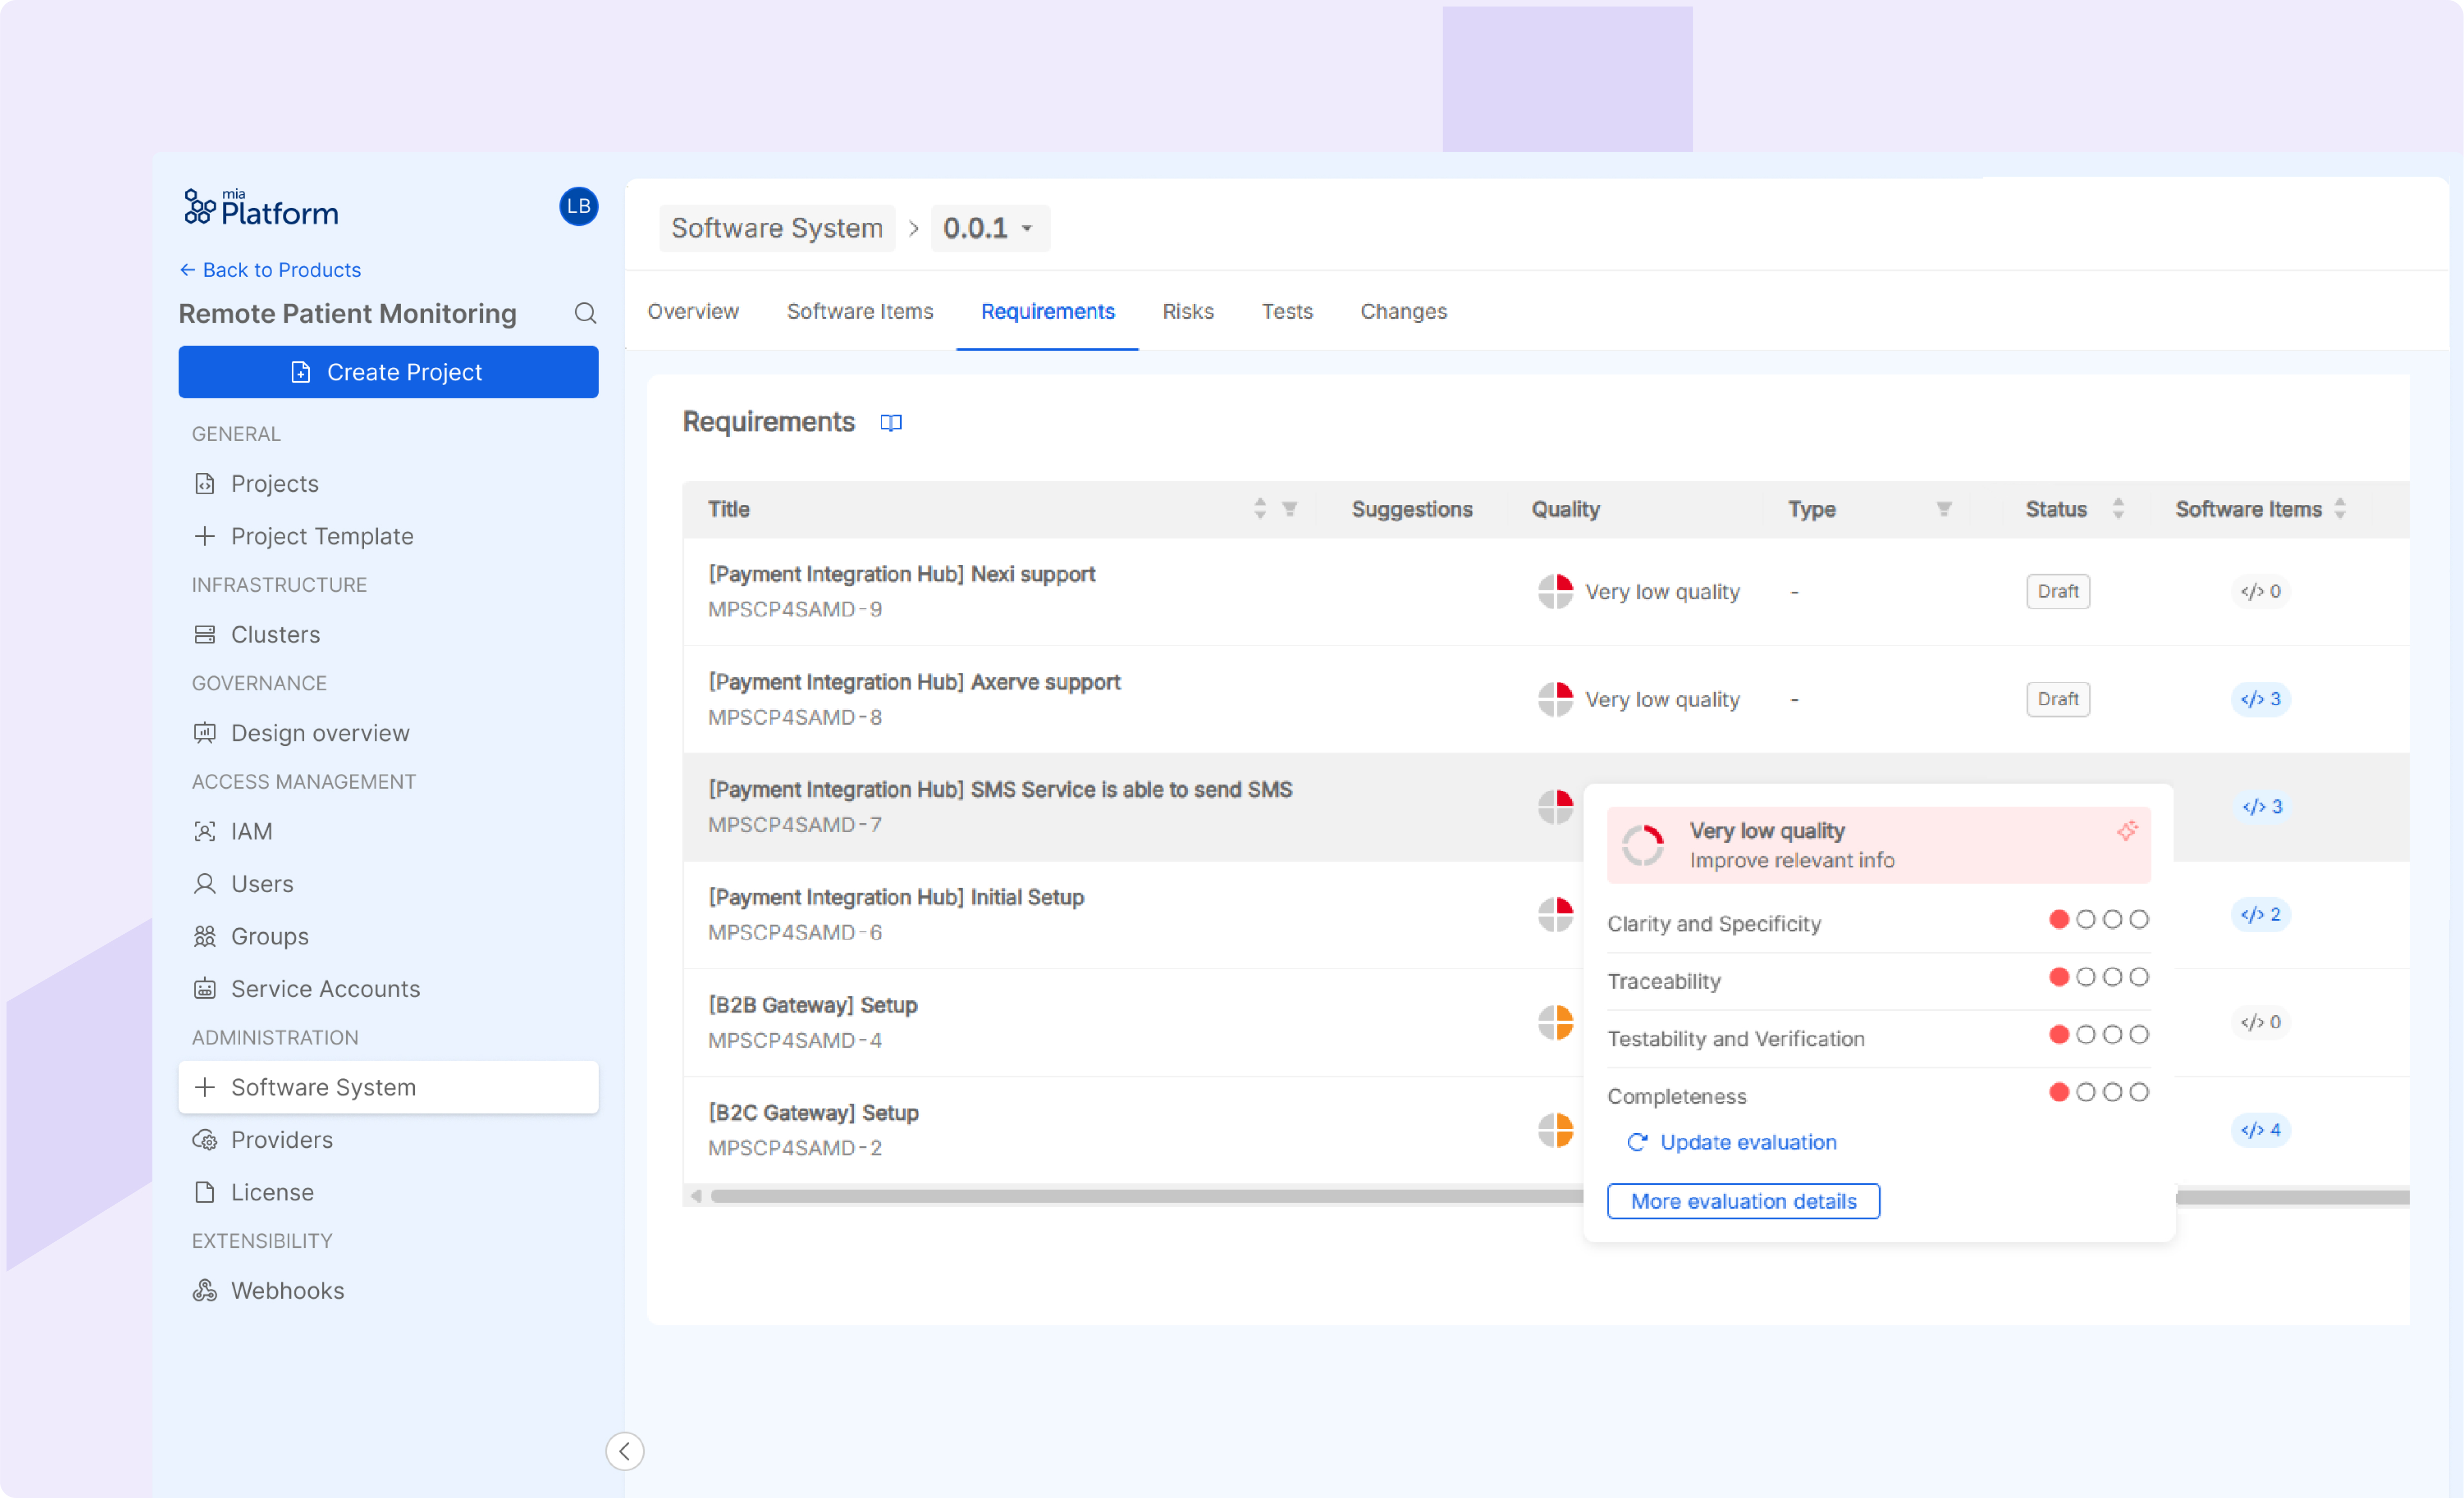Click the Initial Setup quality pie icon
The width and height of the screenshot is (2464, 1498).
coord(1556,914)
